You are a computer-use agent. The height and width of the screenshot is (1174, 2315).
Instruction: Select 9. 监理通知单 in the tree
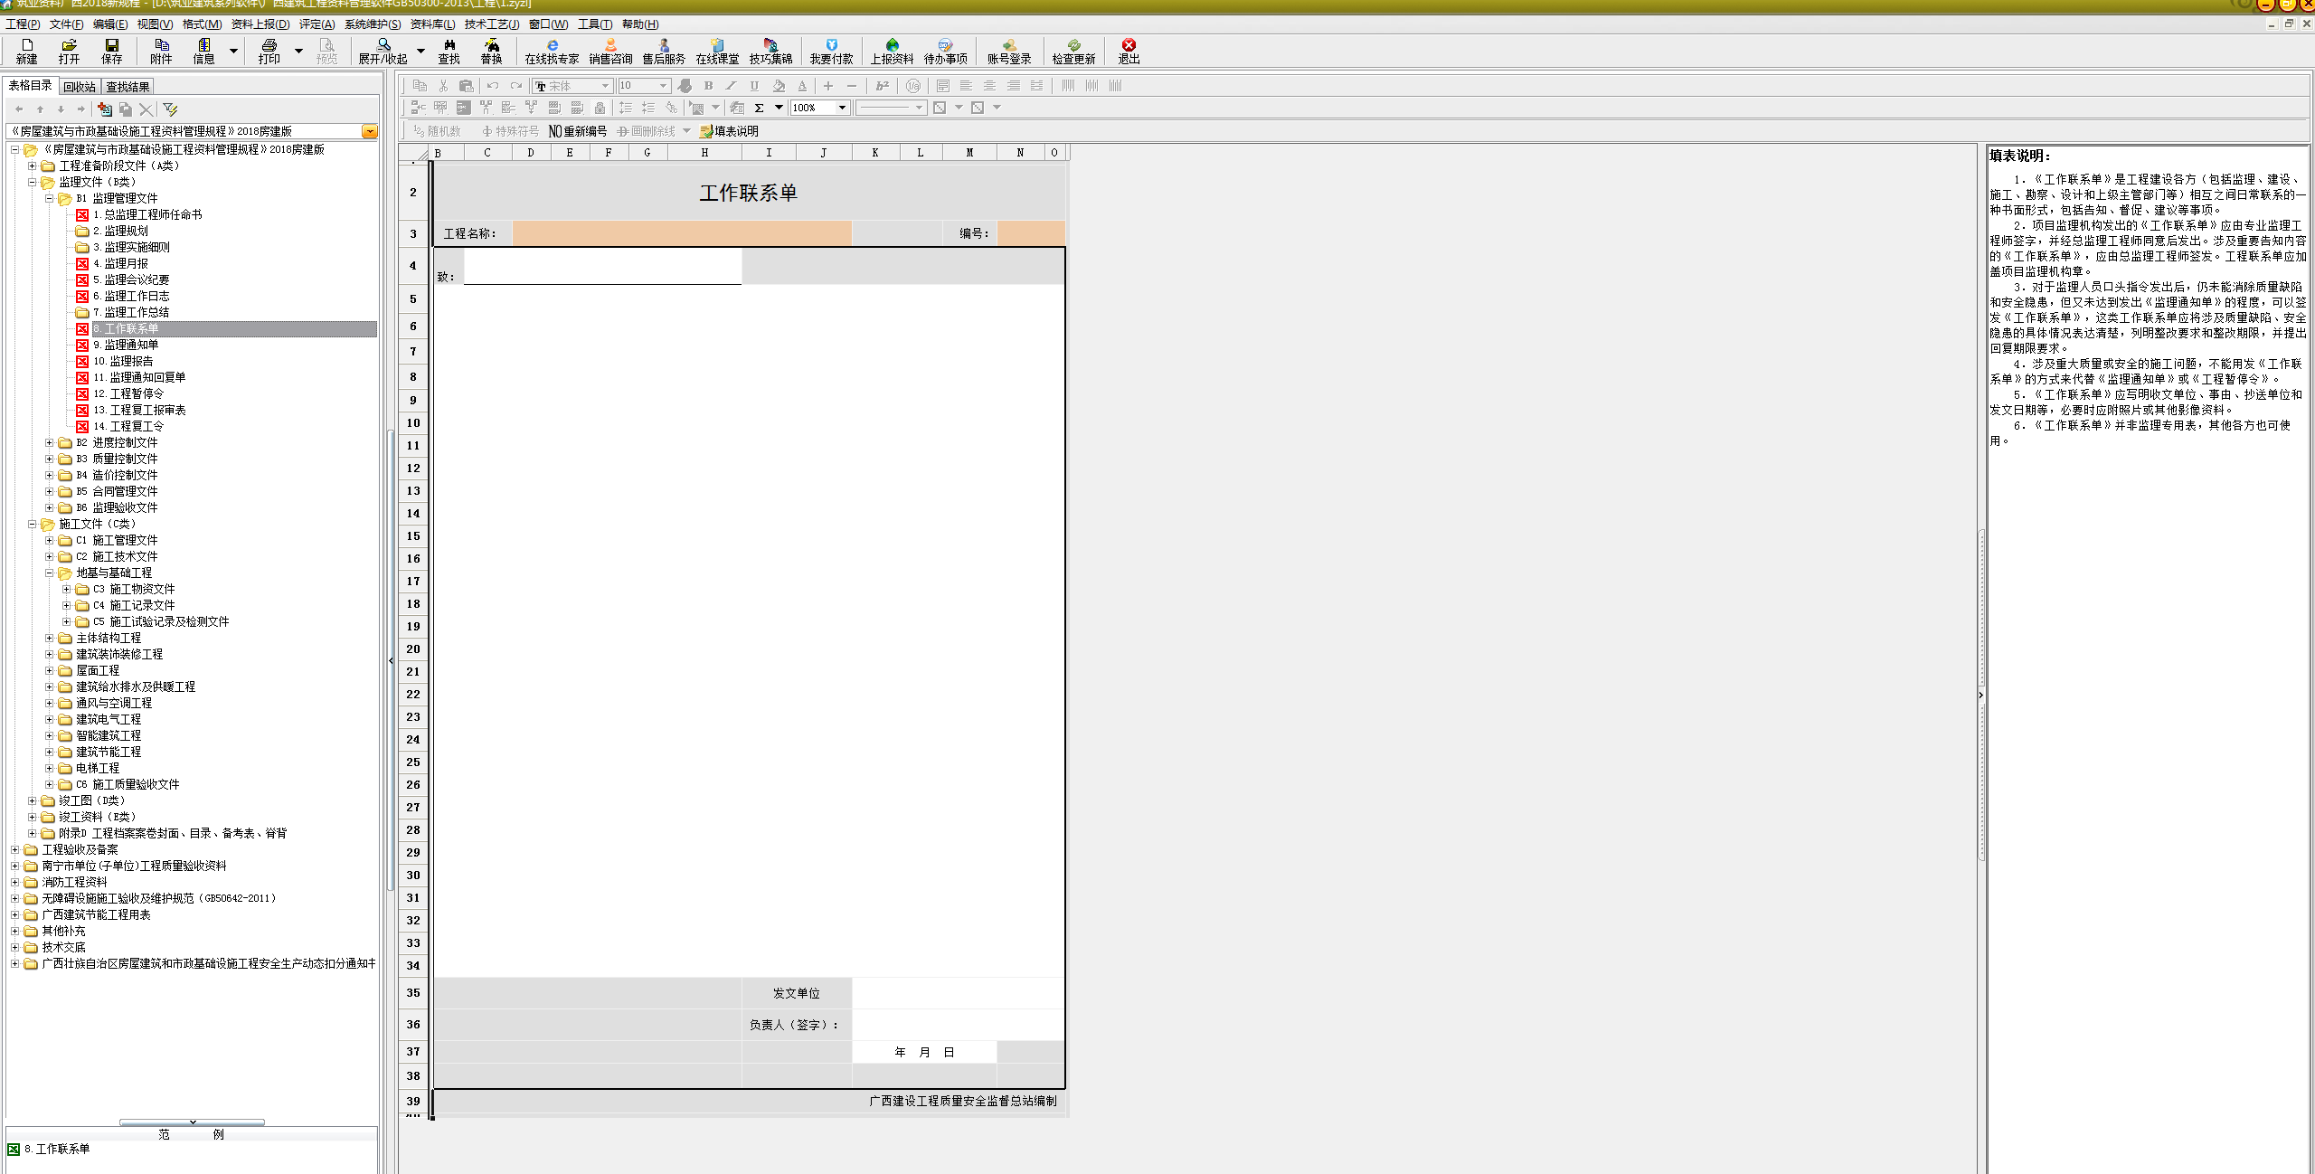[x=126, y=345]
